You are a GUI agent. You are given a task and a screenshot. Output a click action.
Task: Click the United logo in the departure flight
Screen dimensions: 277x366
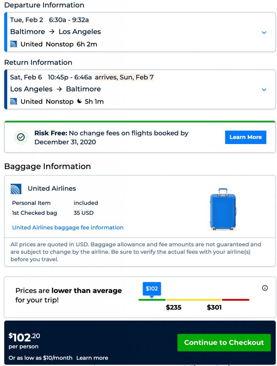(x=14, y=44)
